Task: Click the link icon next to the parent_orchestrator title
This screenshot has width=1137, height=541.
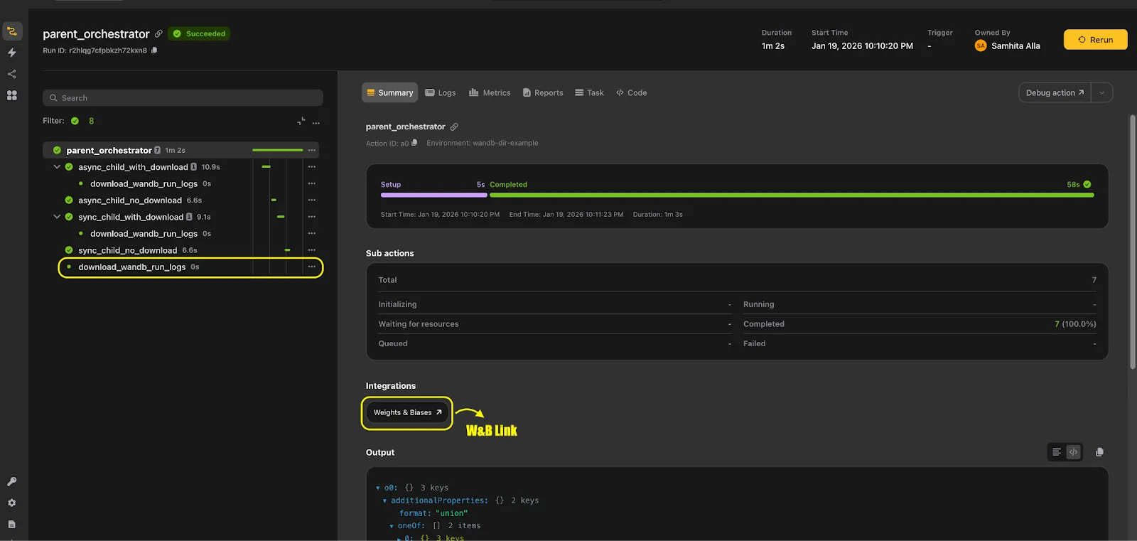Action: [x=158, y=33]
